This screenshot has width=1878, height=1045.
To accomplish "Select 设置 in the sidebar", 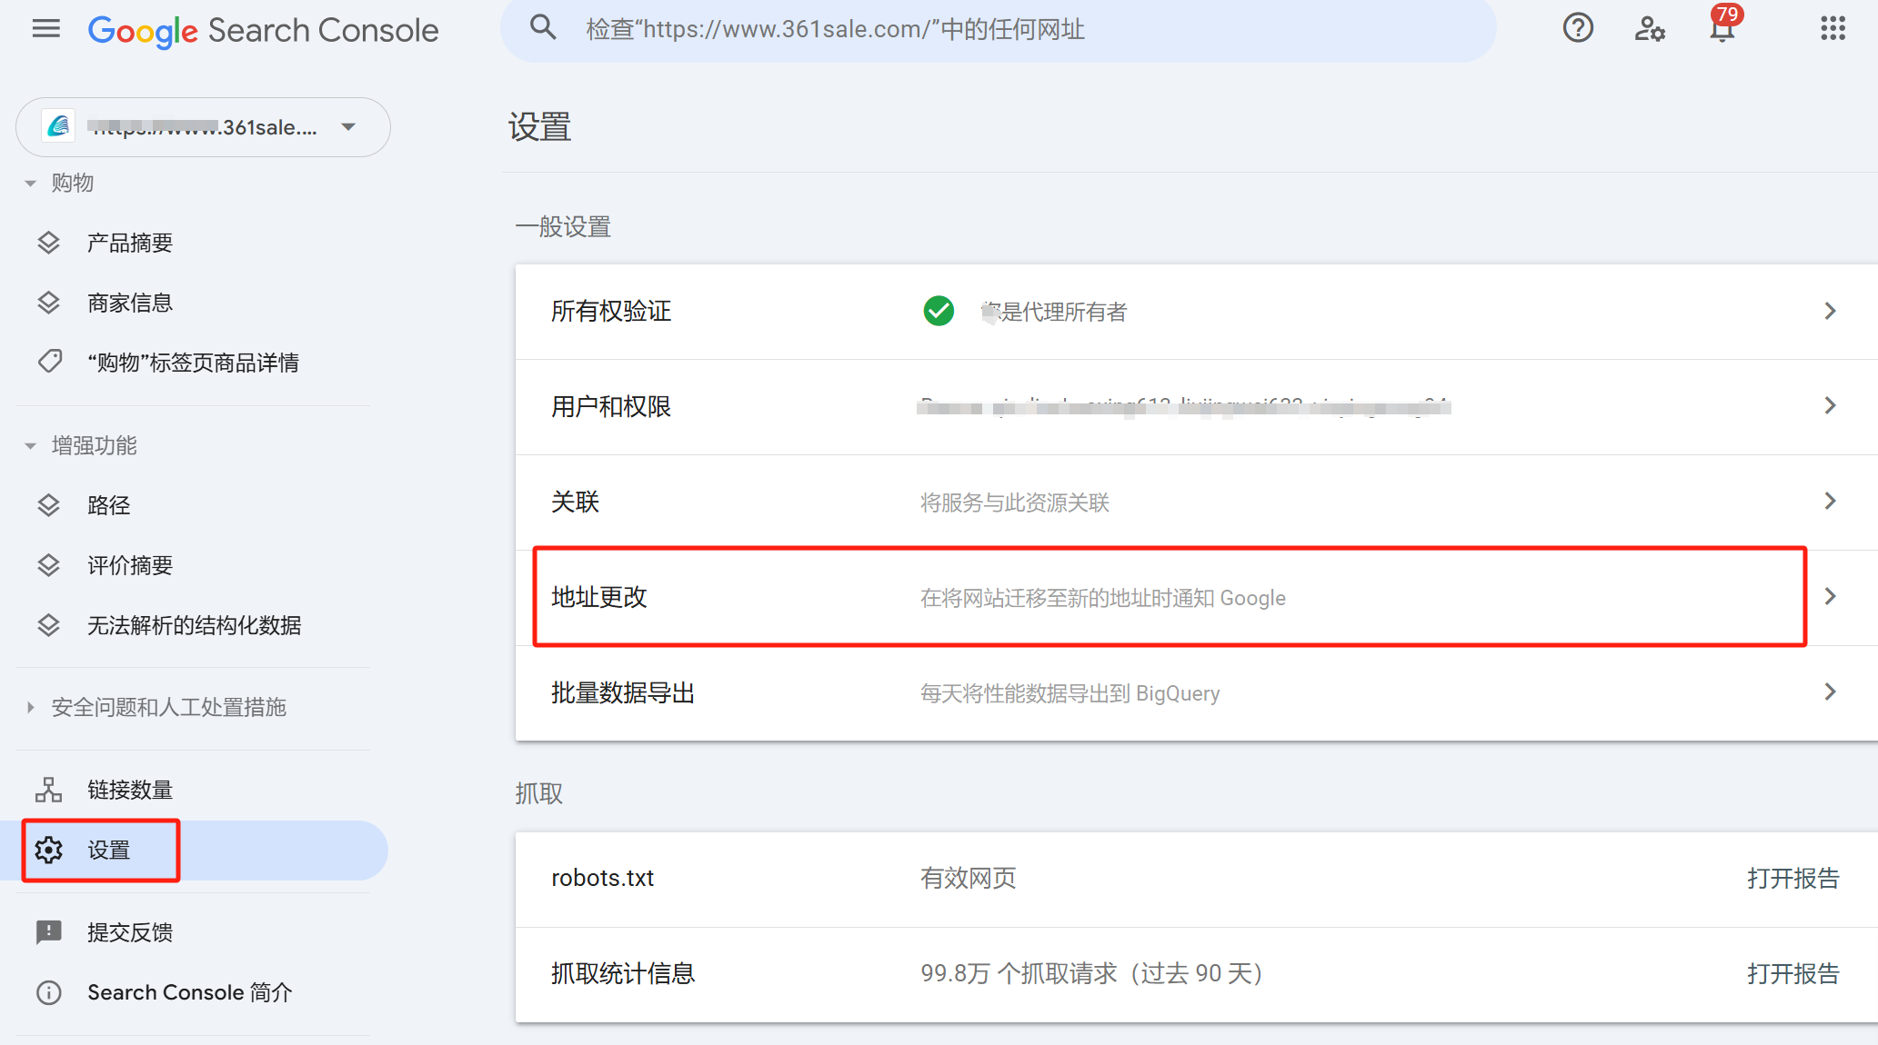I will click(108, 851).
